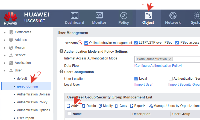Toggle the L2TP/L2TP over IPSec checkbox
The image size is (200, 120).
tap(136, 43)
